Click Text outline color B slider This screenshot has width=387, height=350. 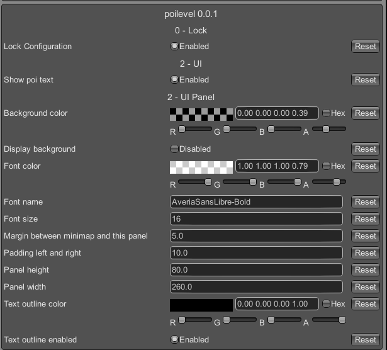coord(284,320)
